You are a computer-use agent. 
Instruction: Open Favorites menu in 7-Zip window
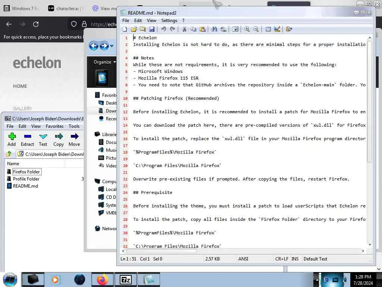pyautogui.click(x=54, y=126)
